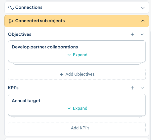
Task: Expand the Annual target KPI
Action: pos(80,108)
